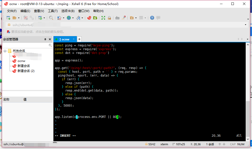This screenshot has width=252, height=149.
Task: Add a new tab with plus button
Action: [x=79, y=39]
